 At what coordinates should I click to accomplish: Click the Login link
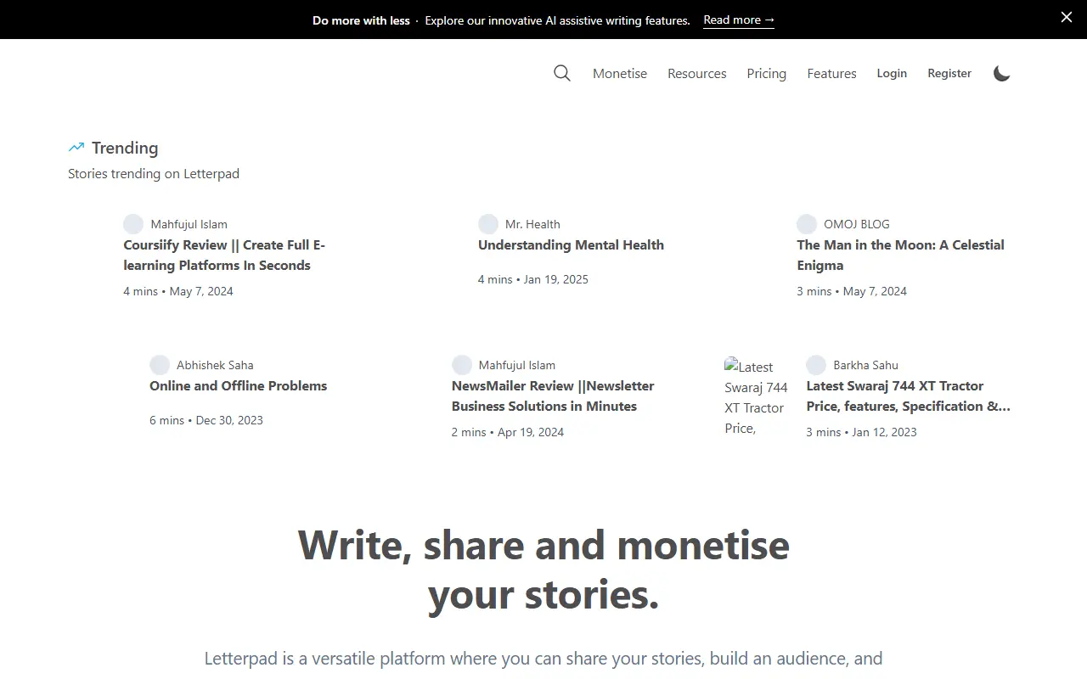pyautogui.click(x=892, y=74)
